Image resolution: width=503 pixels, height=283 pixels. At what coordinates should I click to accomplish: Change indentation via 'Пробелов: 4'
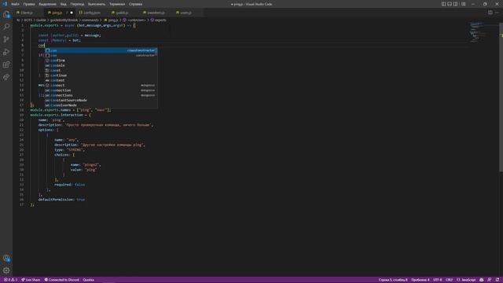(420, 280)
